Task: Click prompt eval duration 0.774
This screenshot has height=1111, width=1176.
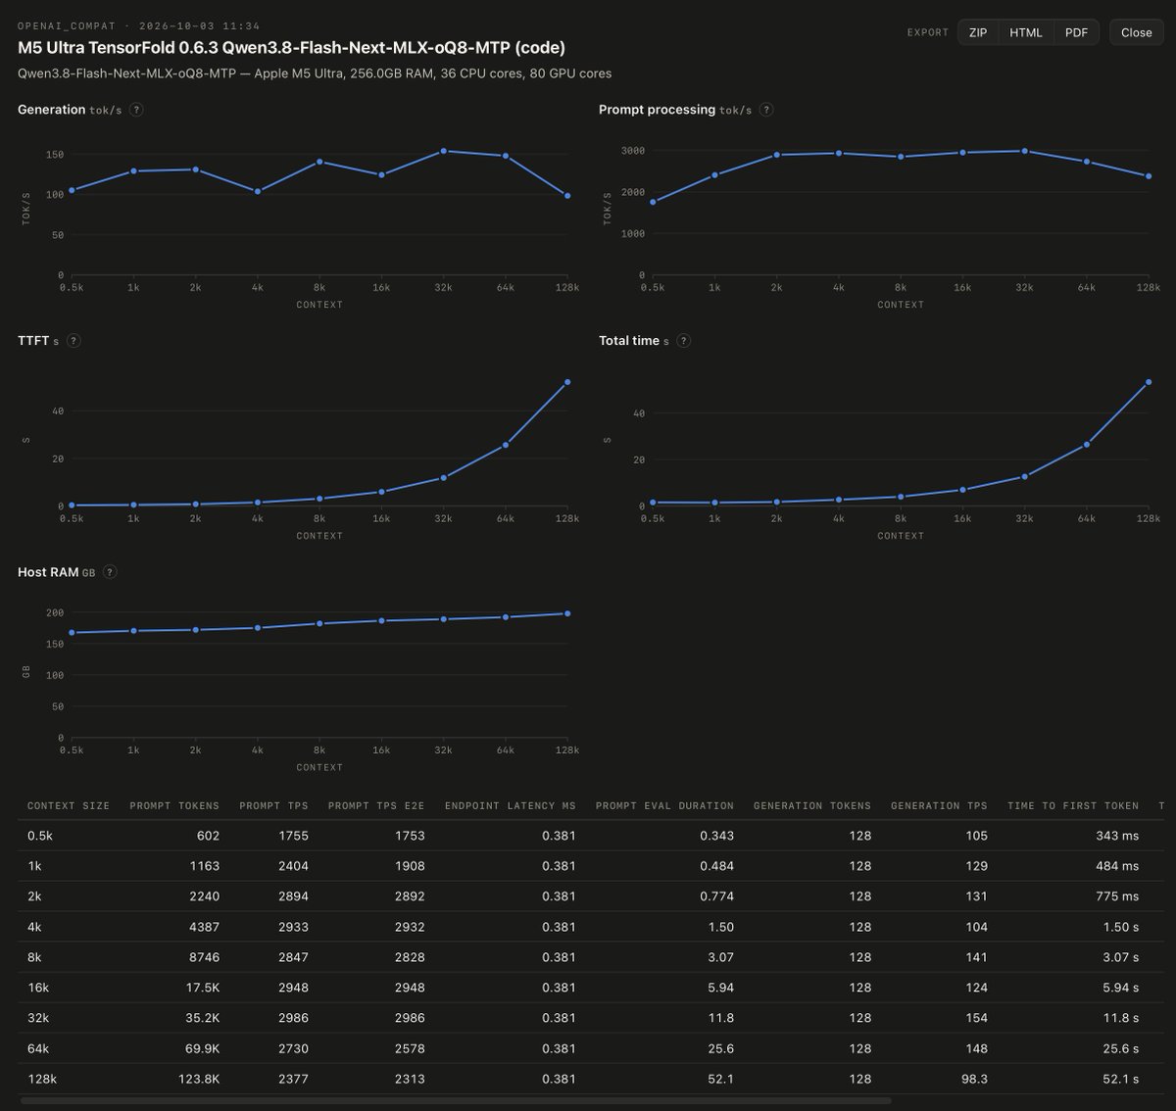Action: [x=716, y=896]
